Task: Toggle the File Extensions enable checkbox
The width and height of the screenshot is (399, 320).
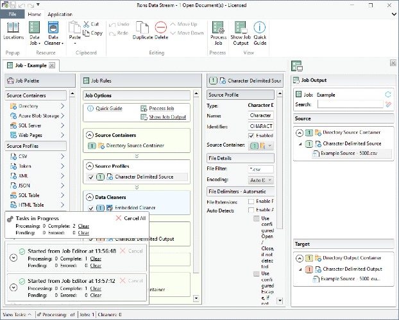Action: 251,202
